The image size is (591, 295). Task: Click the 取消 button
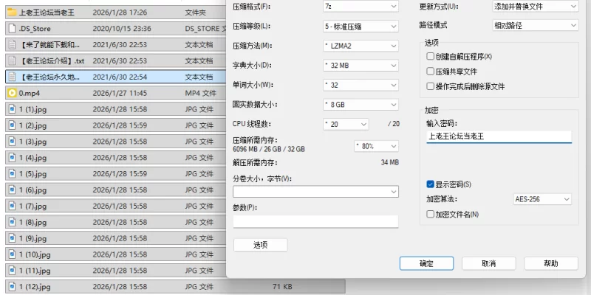click(x=488, y=263)
